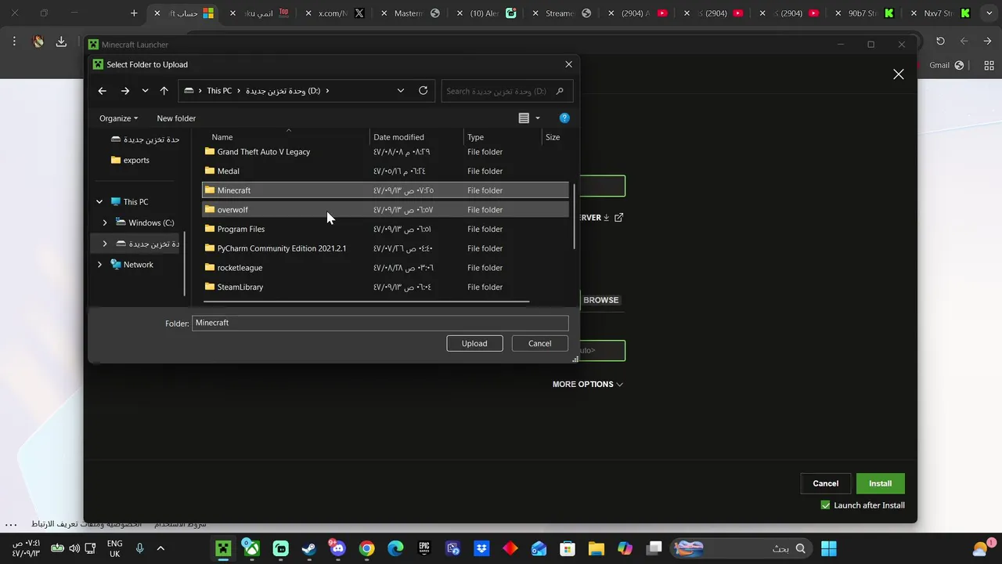Change the folder view layout
This screenshot has width=1002, height=564.
tap(524, 118)
